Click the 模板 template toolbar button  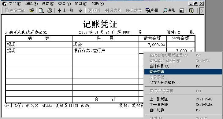(94, 10)
